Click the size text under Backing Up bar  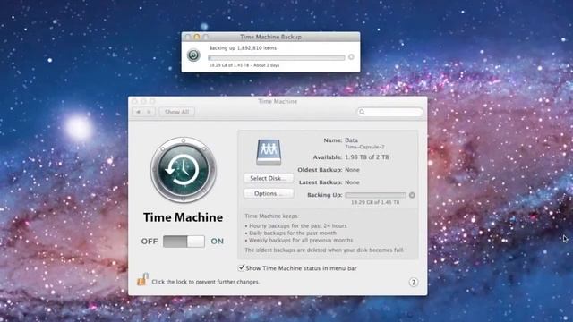pyautogui.click(x=375, y=202)
